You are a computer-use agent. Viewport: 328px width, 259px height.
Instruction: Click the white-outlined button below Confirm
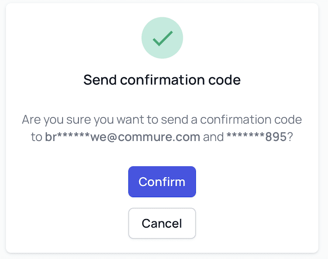click(162, 223)
